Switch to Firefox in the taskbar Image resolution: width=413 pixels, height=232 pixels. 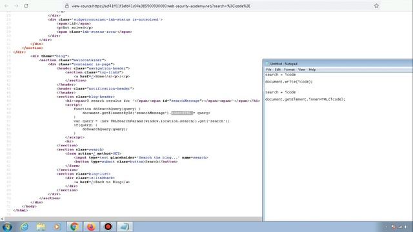pos(91,226)
